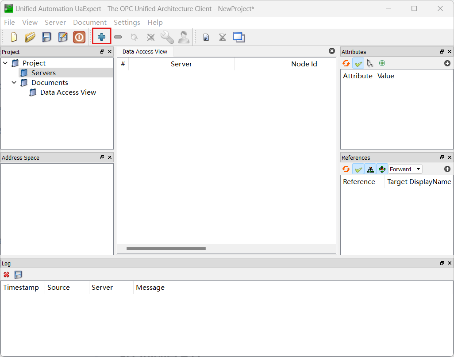
Task: Click the horizontal scrollbar in Data Access View
Action: point(166,249)
